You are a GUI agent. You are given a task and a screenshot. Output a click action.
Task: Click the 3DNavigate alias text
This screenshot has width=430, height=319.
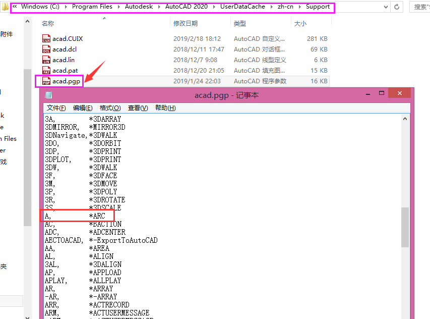tap(66, 135)
